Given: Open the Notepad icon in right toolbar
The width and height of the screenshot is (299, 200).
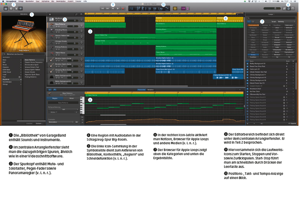Looking at the screenshot, I should (284, 9).
